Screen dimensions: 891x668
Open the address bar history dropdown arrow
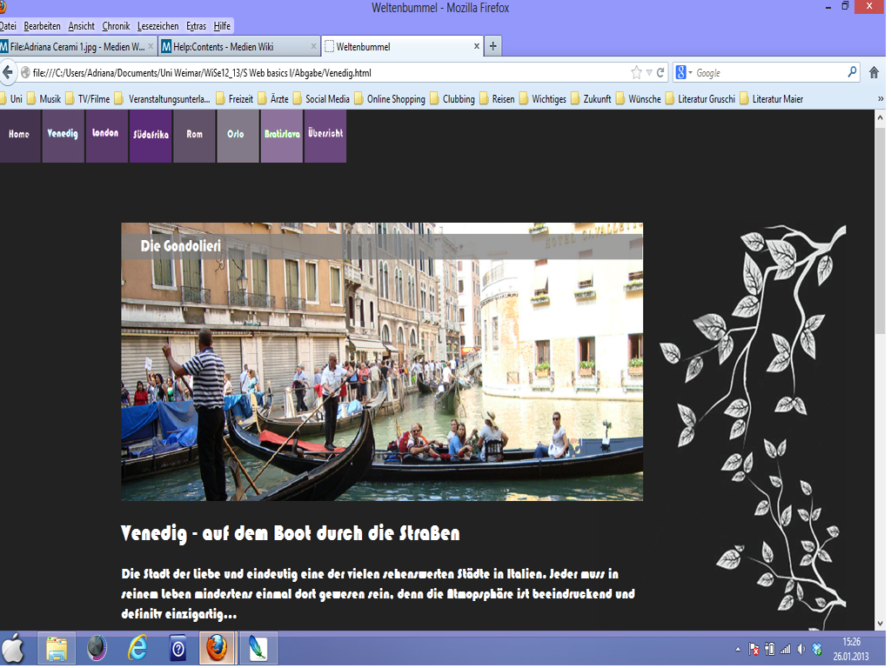pos(649,73)
